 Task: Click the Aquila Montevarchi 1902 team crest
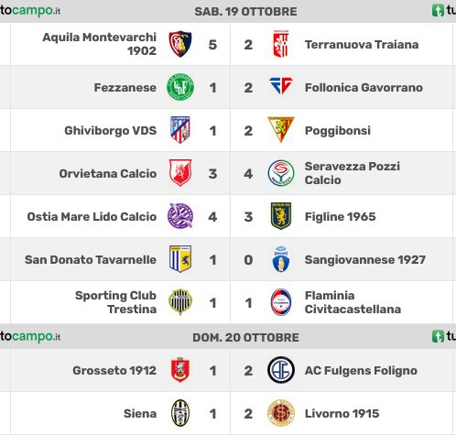point(180,44)
